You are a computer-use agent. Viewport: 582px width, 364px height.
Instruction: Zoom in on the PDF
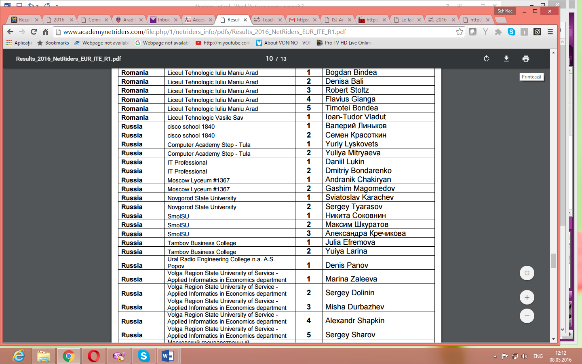[527, 298]
